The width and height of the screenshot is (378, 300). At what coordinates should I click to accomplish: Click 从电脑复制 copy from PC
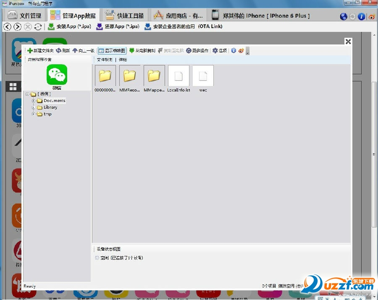tap(142, 51)
